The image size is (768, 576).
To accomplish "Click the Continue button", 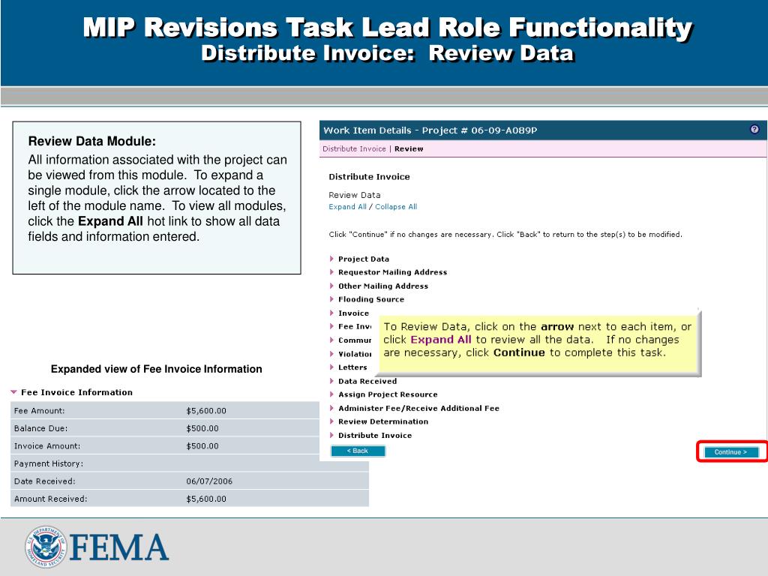I will [x=730, y=451].
